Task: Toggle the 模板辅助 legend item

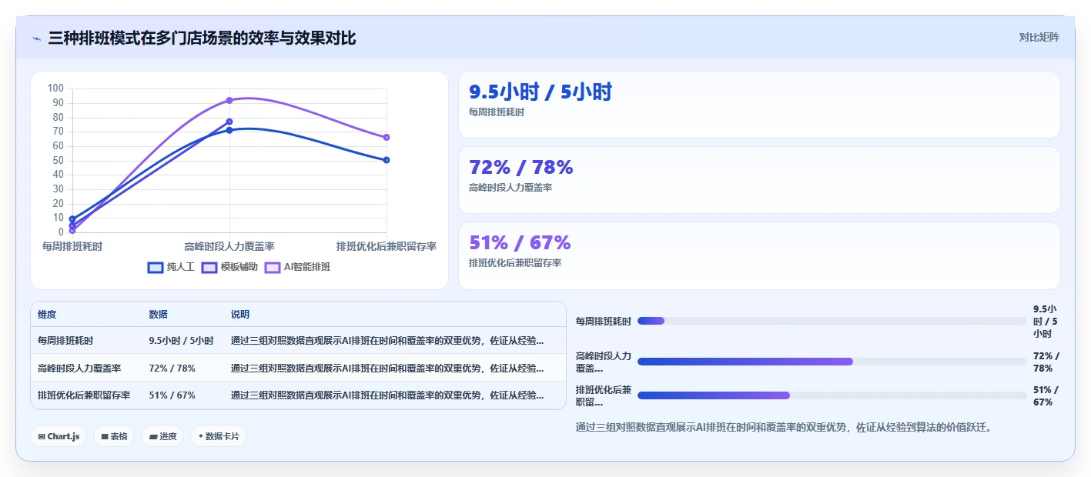Action: tap(229, 267)
